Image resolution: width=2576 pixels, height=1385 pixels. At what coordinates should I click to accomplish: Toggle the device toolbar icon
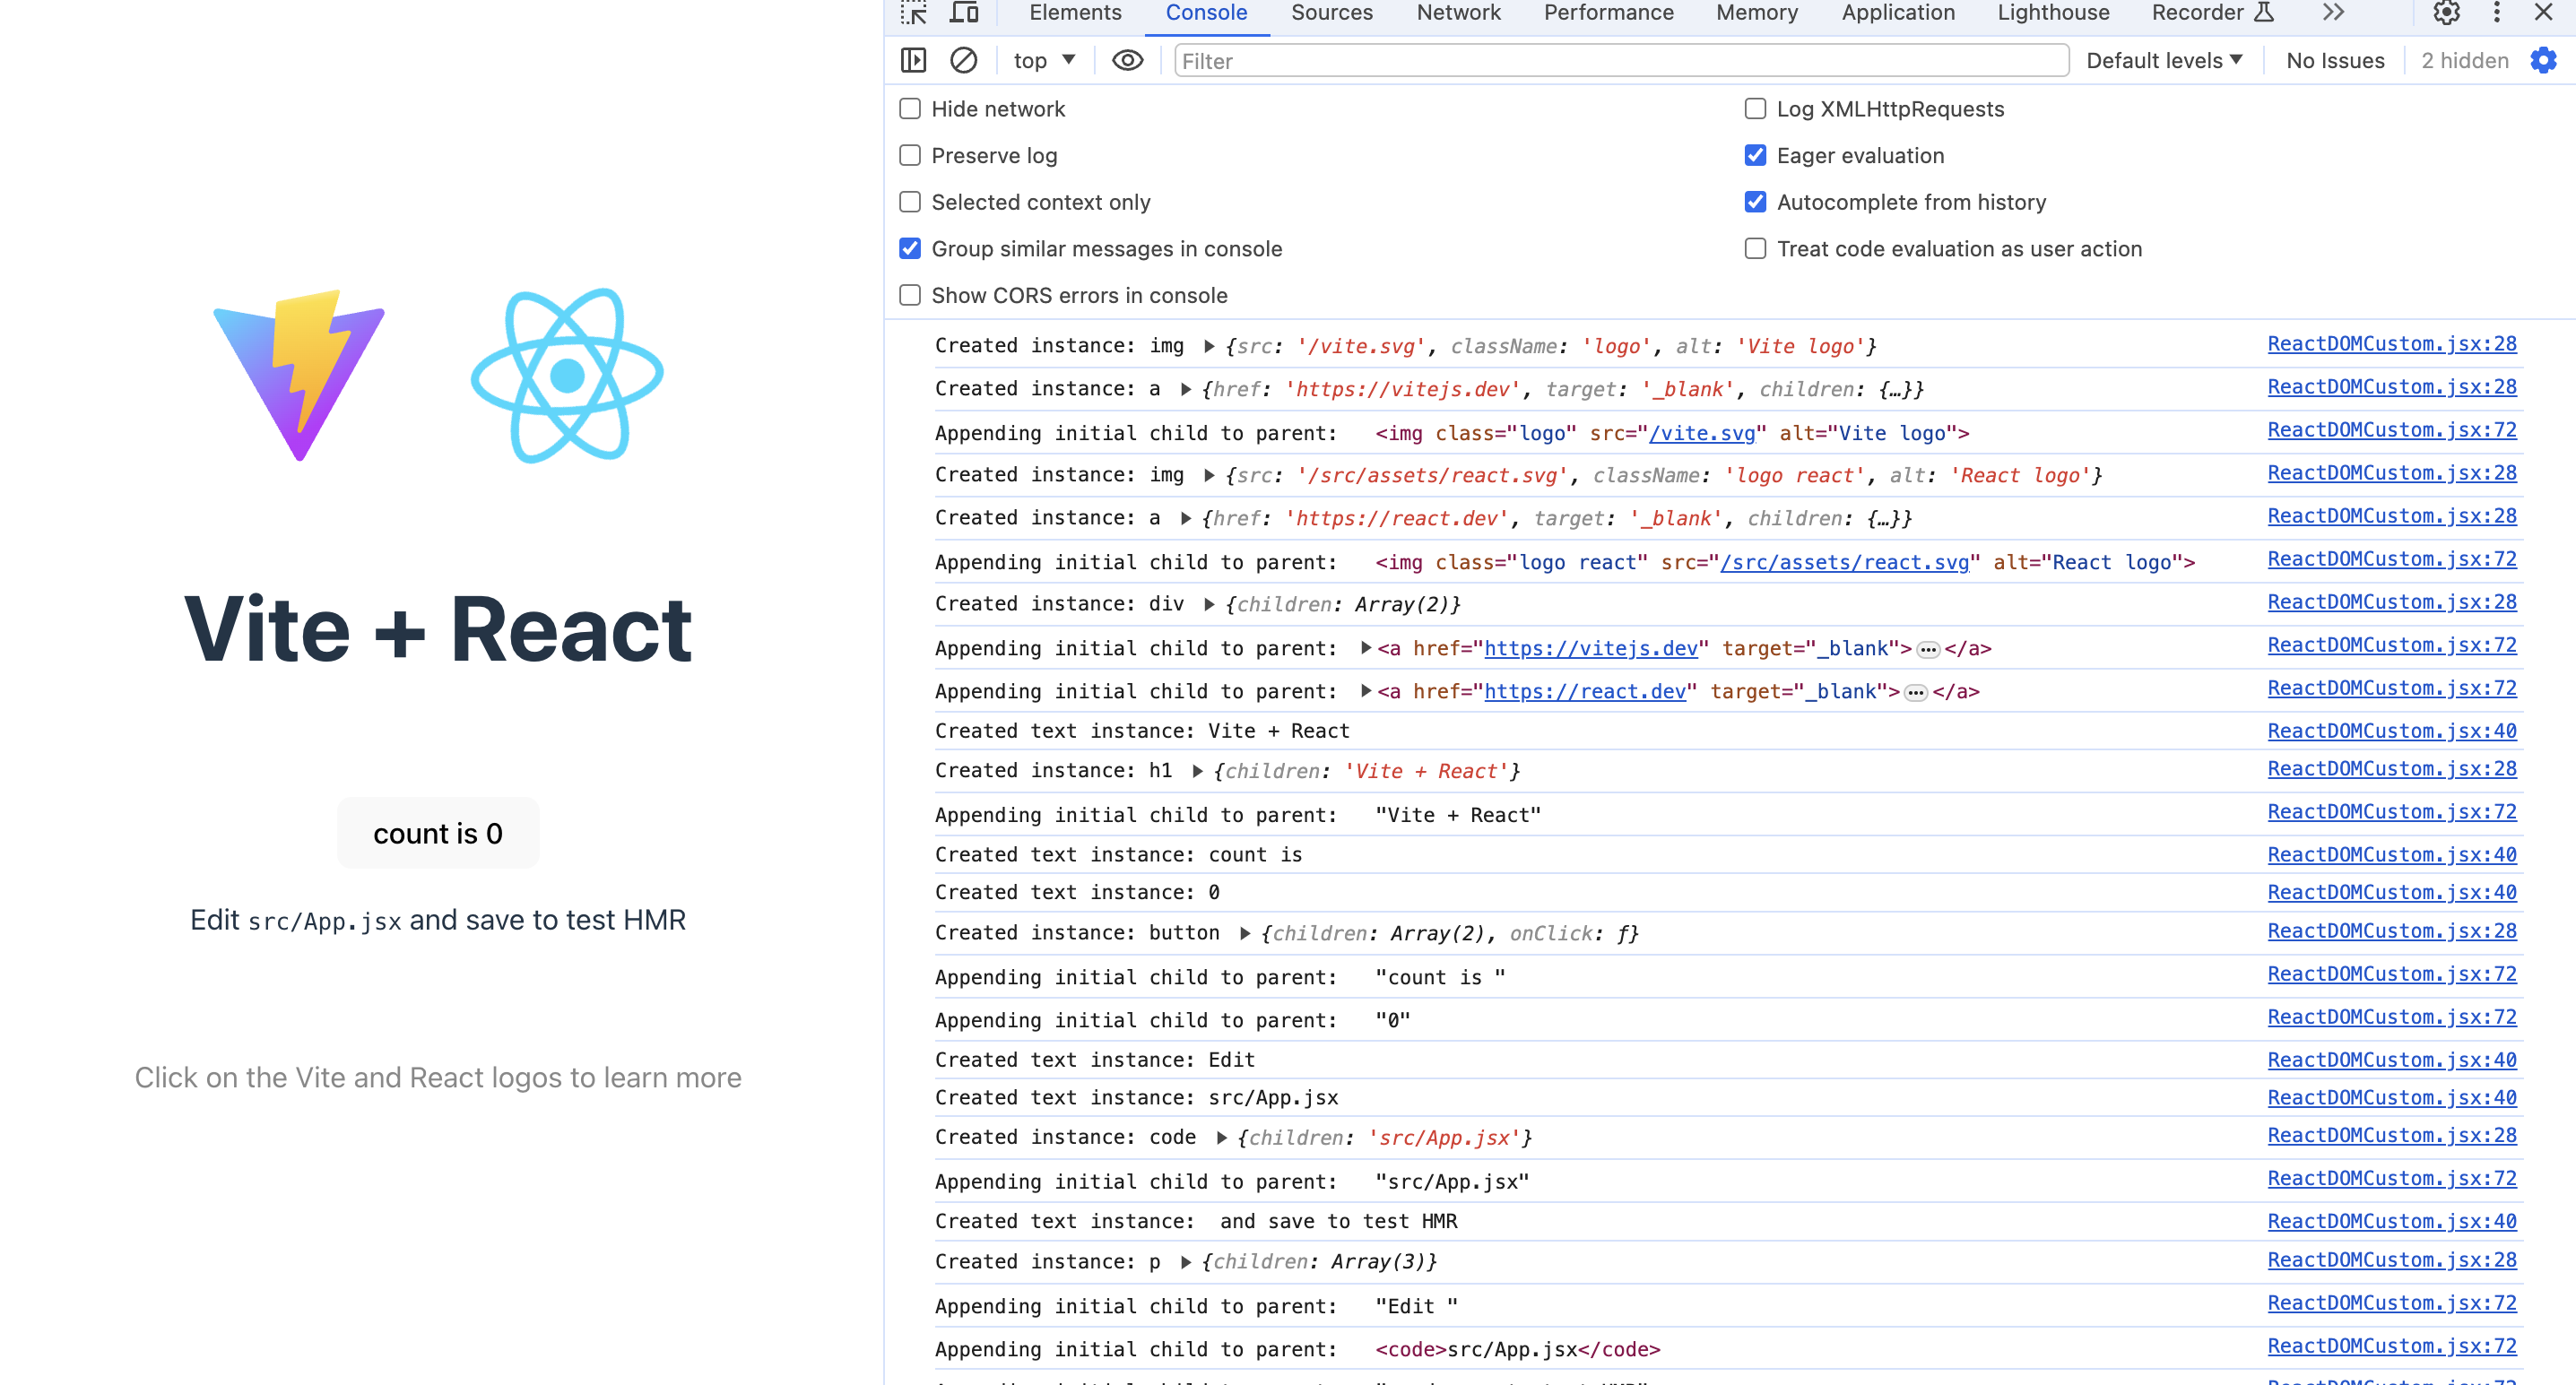[x=964, y=12]
